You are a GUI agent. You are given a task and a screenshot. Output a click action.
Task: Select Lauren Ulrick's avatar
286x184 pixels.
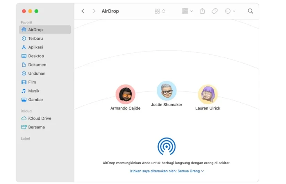pos(208,94)
